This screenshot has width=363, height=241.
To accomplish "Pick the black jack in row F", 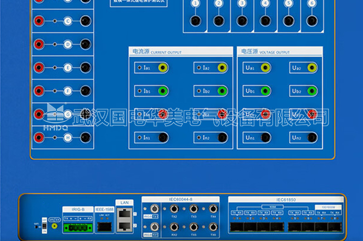I will [86, 91].
